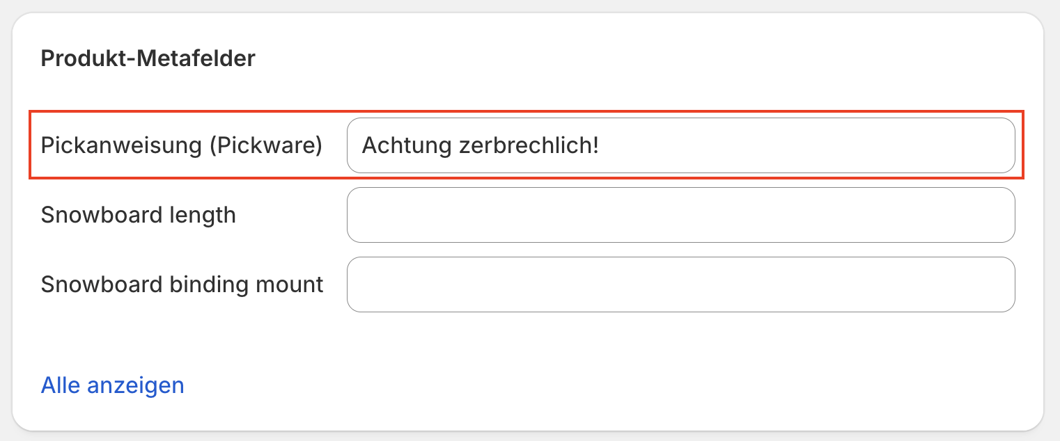1060x441 pixels.
Task: Click the word Alle in the link
Action: [61, 385]
